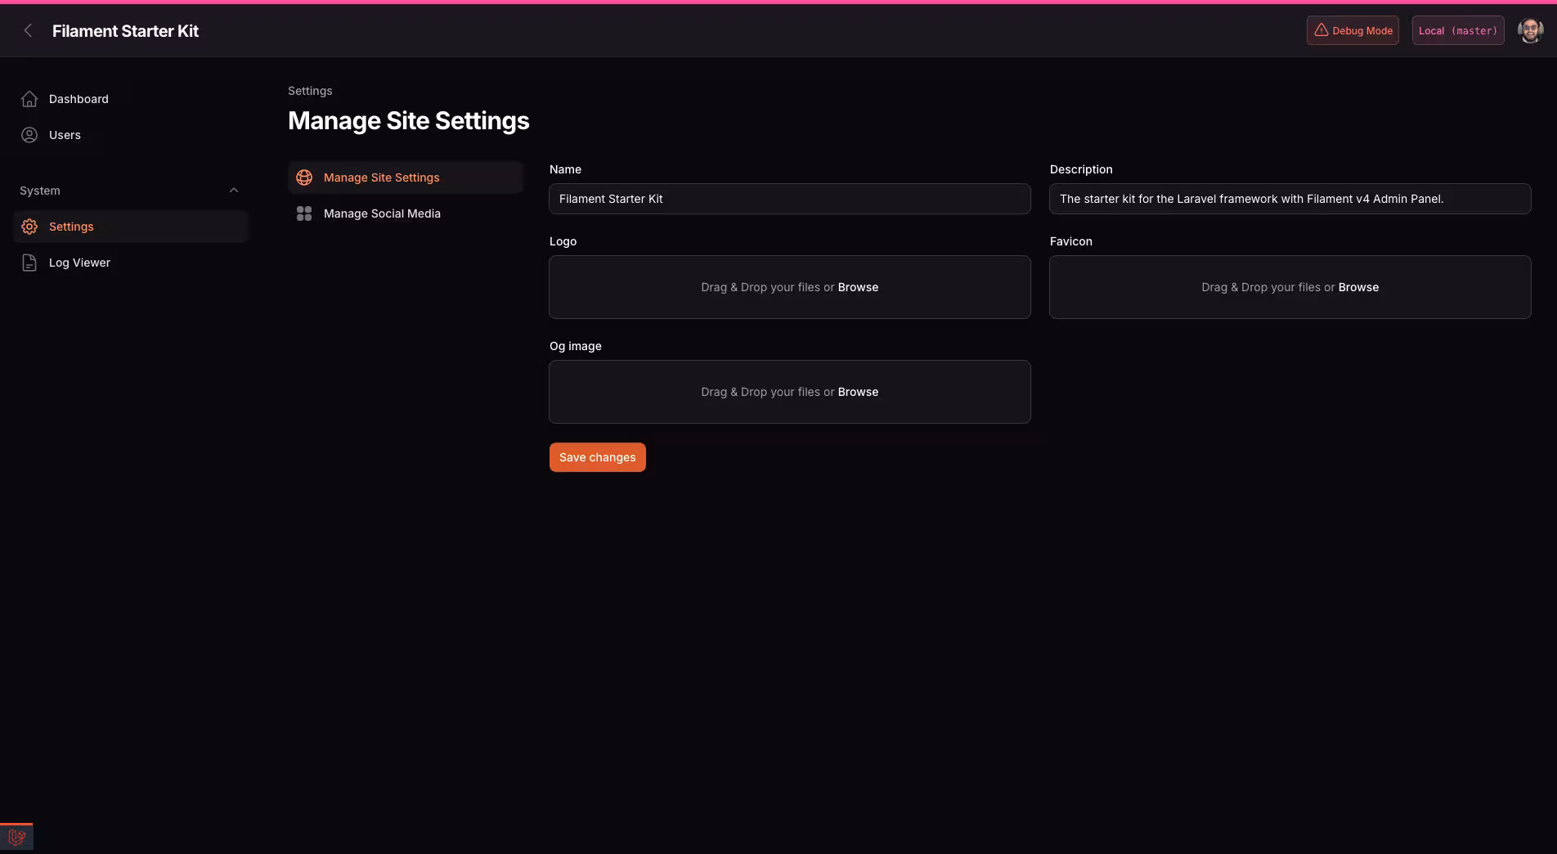
Task: Switch to Manage Site Settings sub-navigation
Action: click(x=406, y=178)
